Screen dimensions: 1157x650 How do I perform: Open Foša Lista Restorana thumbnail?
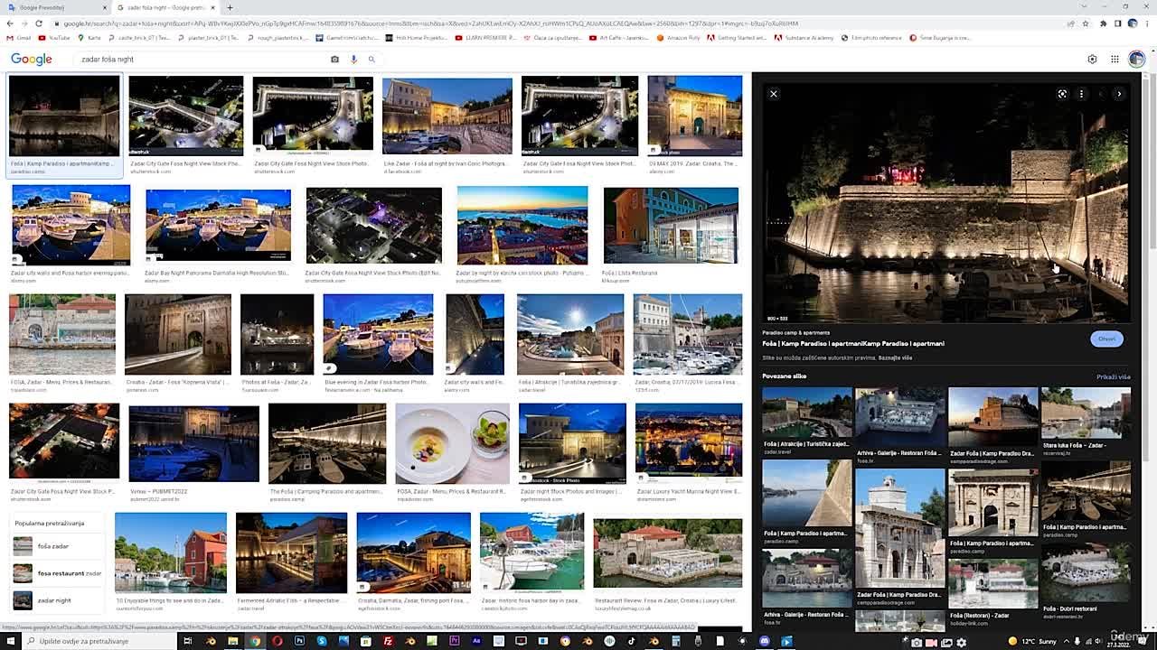[671, 226]
